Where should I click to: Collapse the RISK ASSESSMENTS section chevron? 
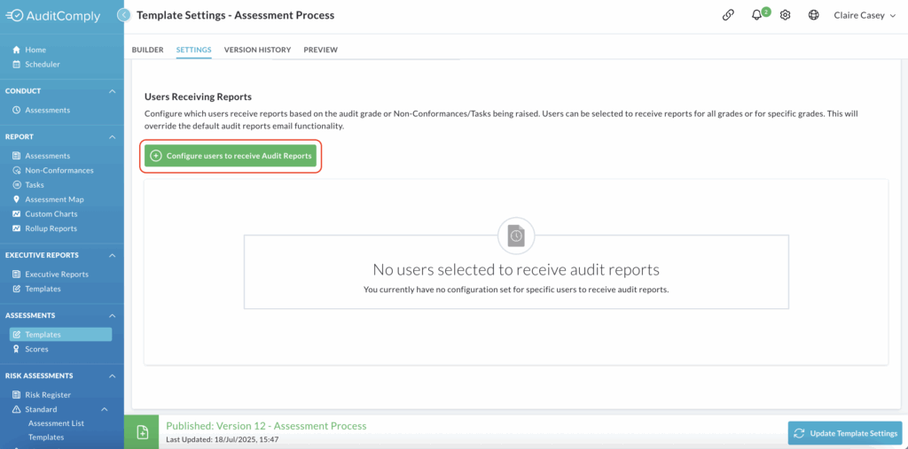point(113,376)
